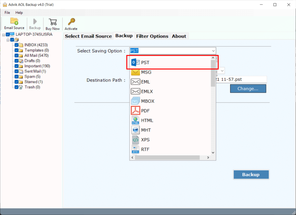
Task: Click the list scroll right arrow
Action: pyautogui.click(x=208, y=158)
